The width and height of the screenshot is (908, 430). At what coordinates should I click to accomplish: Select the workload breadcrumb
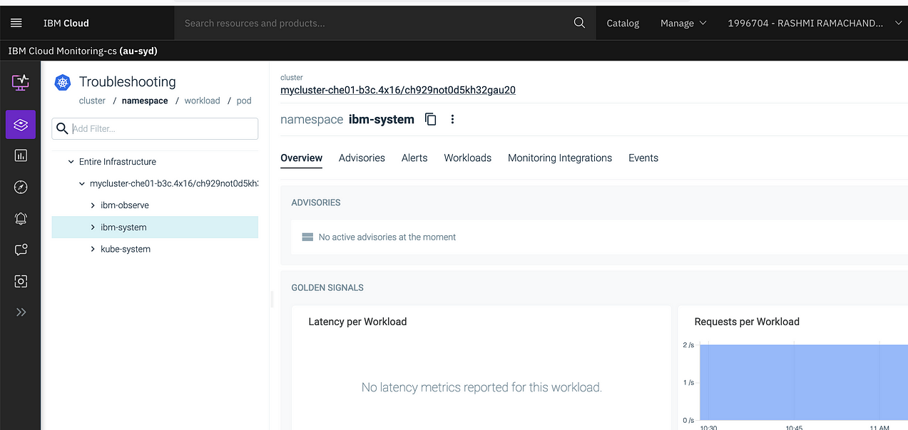pos(203,101)
